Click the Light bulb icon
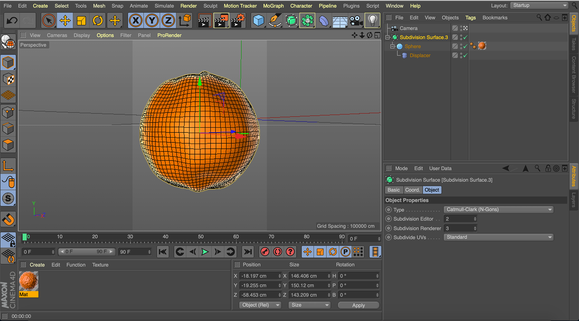 [x=372, y=21]
